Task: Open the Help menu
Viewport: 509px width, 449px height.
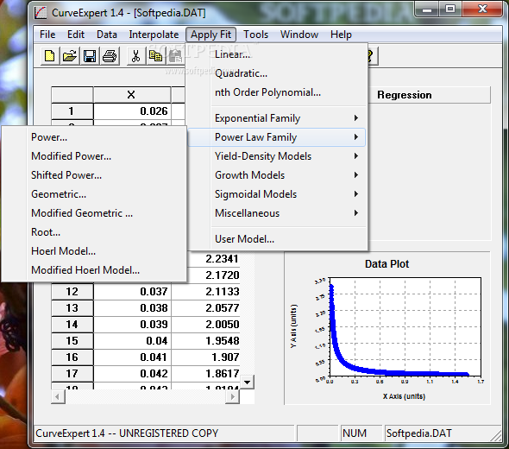Action: (341, 35)
